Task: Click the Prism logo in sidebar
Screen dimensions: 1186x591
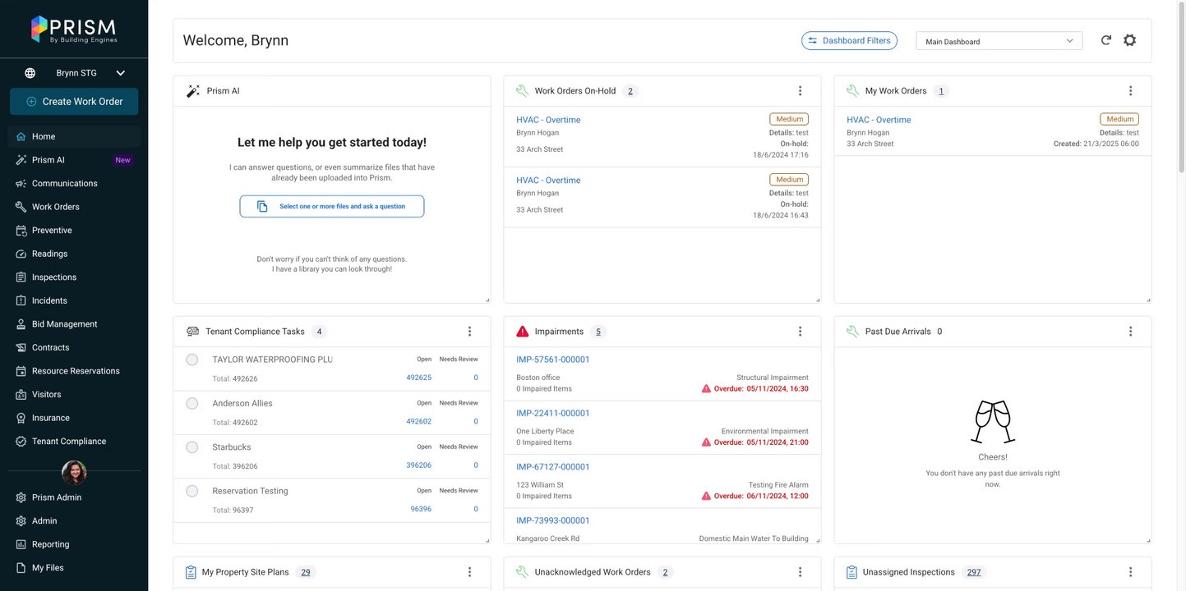Action: coord(74,29)
